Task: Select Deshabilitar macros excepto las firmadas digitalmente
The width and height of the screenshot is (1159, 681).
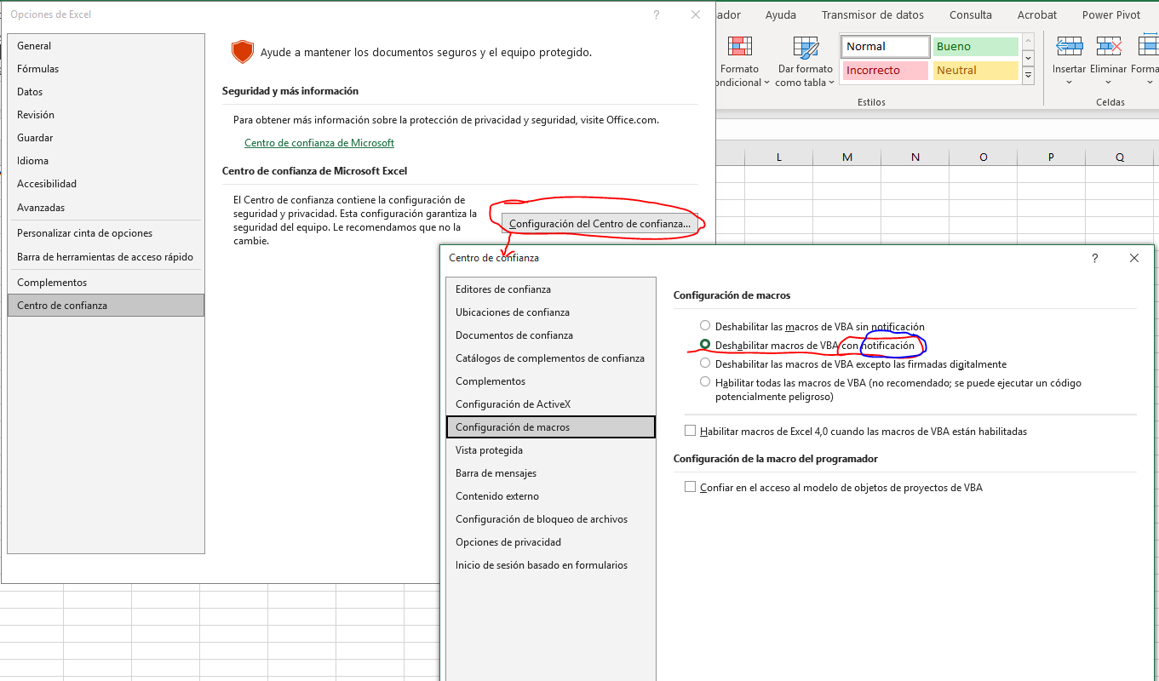Action: (705, 363)
